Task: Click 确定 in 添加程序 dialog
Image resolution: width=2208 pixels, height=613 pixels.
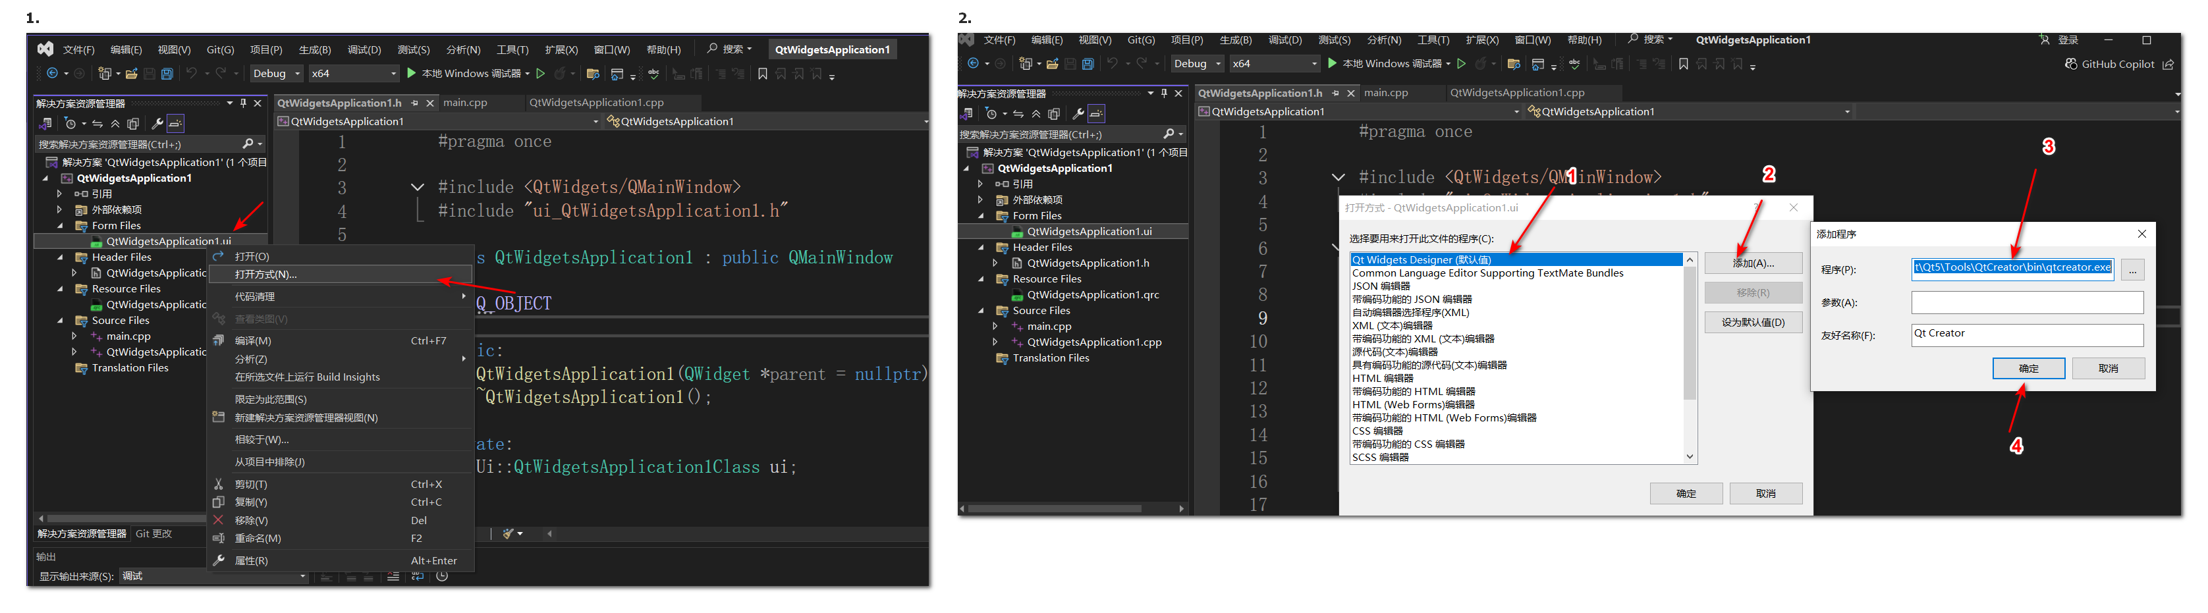Action: [2028, 369]
